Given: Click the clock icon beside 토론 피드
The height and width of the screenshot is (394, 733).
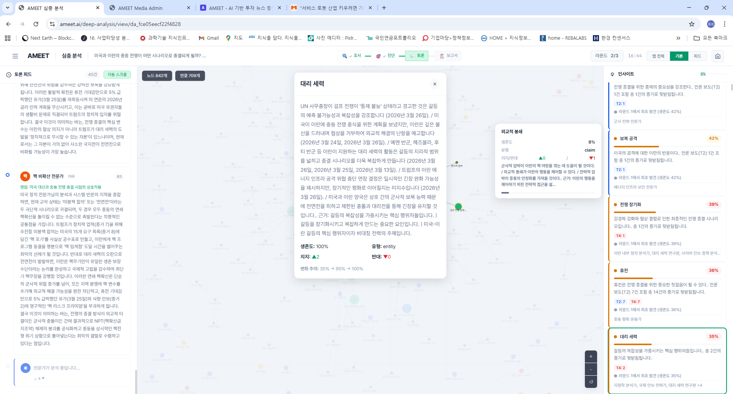Looking at the screenshot, I should [x=8, y=74].
